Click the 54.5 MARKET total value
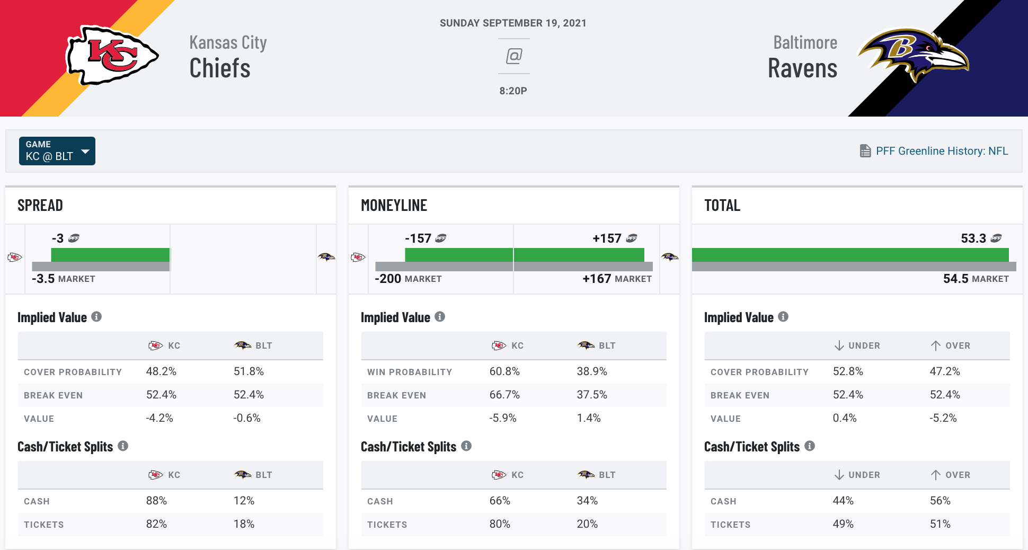 click(976, 279)
